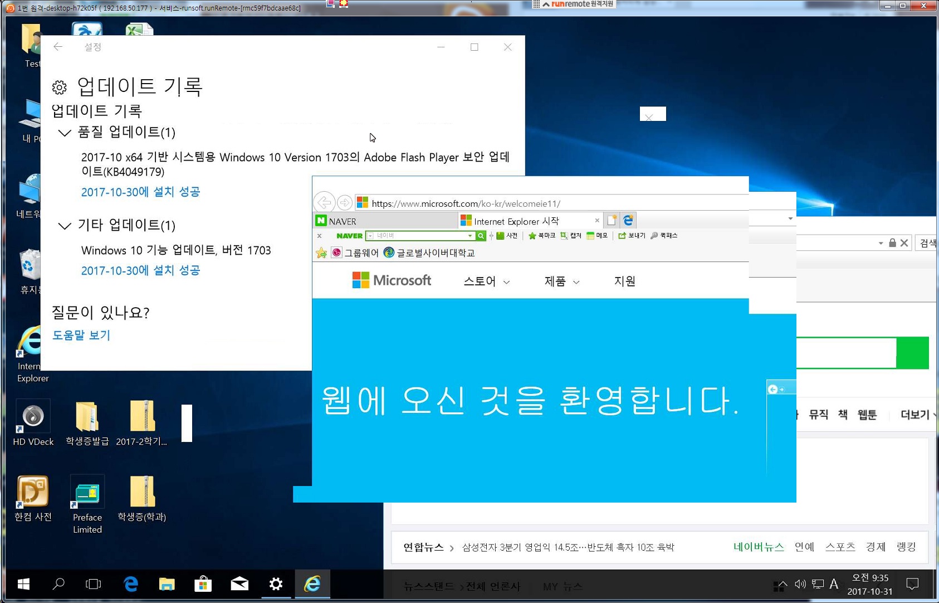This screenshot has height=603, width=939.
Task: Open Microsoft Store from the taskbar
Action: 203,583
